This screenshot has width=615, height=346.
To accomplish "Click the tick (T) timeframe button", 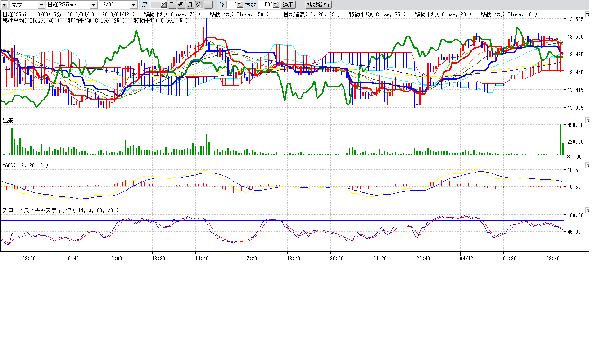I will 208,5.
